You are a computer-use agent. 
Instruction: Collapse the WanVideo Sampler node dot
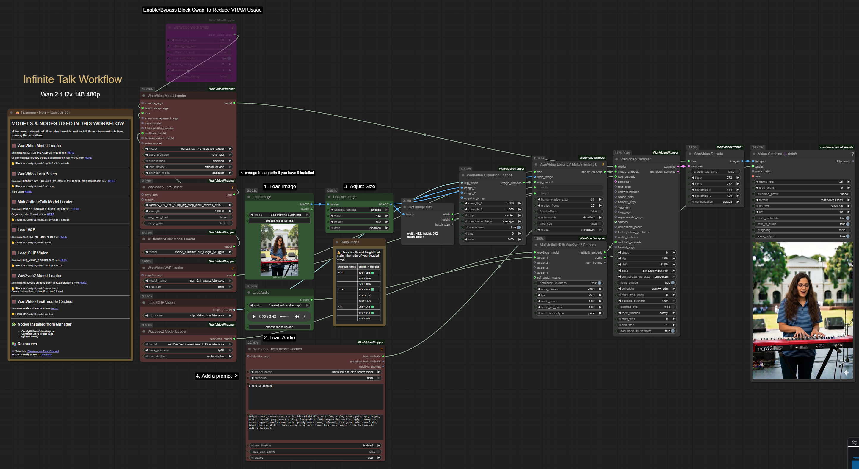617,159
